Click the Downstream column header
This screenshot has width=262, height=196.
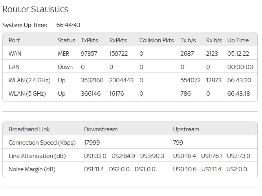tap(101, 129)
